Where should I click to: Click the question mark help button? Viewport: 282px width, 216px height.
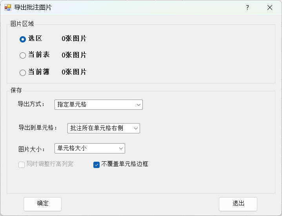point(247,7)
